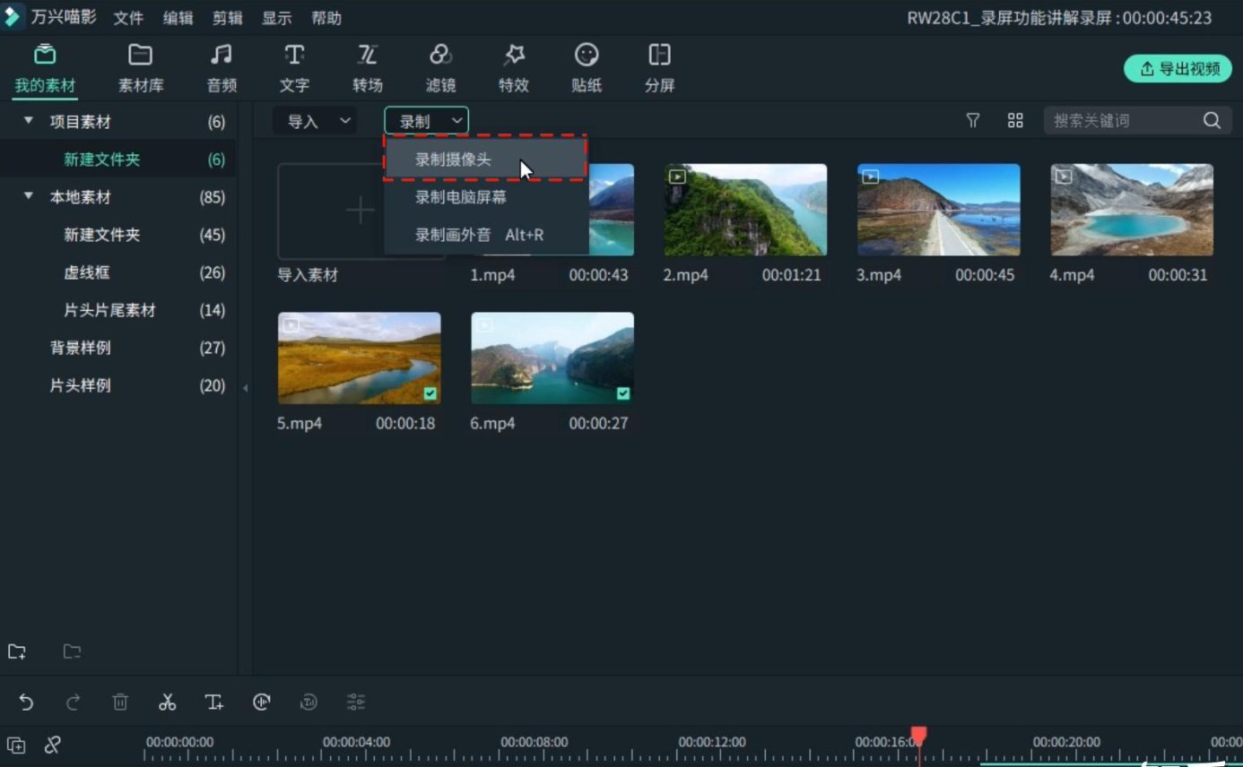Open the 贴纸 (stickers) panel
This screenshot has height=767, width=1243.
point(586,67)
